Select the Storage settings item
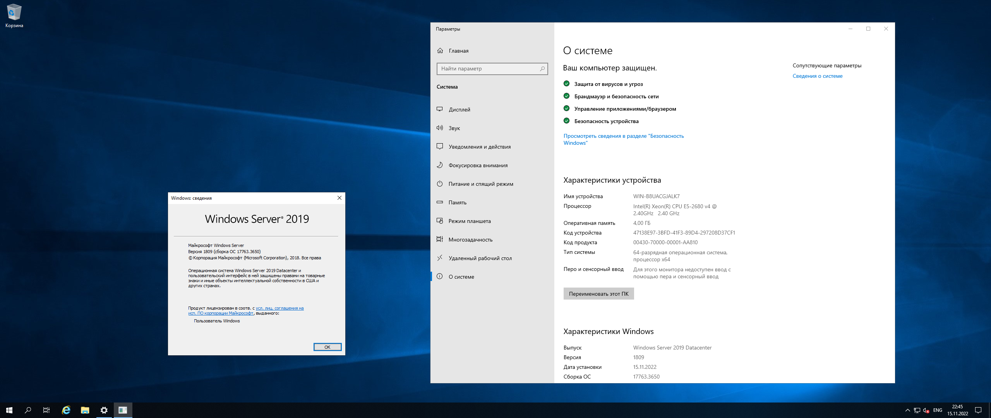 457,202
